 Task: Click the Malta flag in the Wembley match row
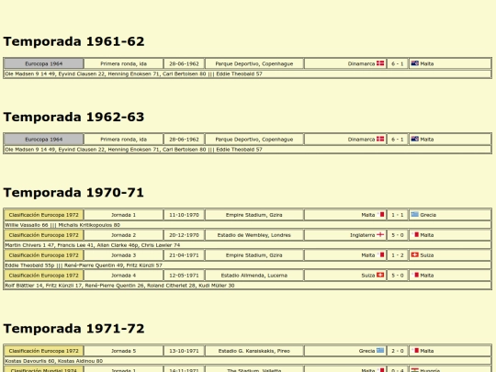pos(414,235)
